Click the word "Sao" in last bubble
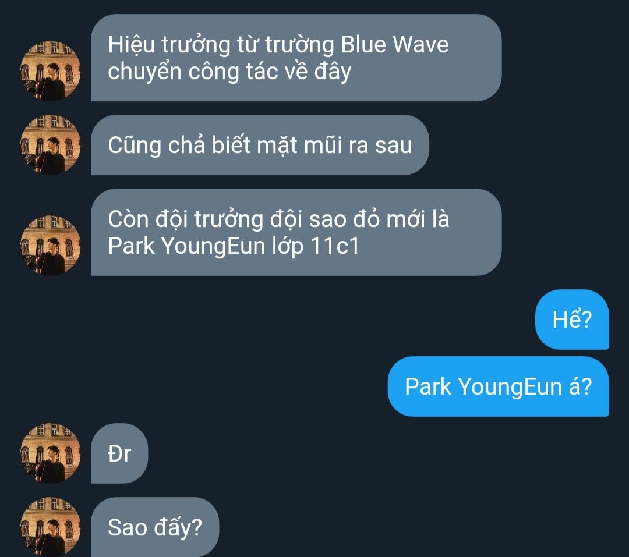Image resolution: width=629 pixels, height=557 pixels. [x=128, y=527]
